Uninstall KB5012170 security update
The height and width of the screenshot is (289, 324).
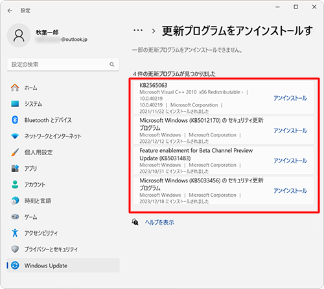[290, 131]
